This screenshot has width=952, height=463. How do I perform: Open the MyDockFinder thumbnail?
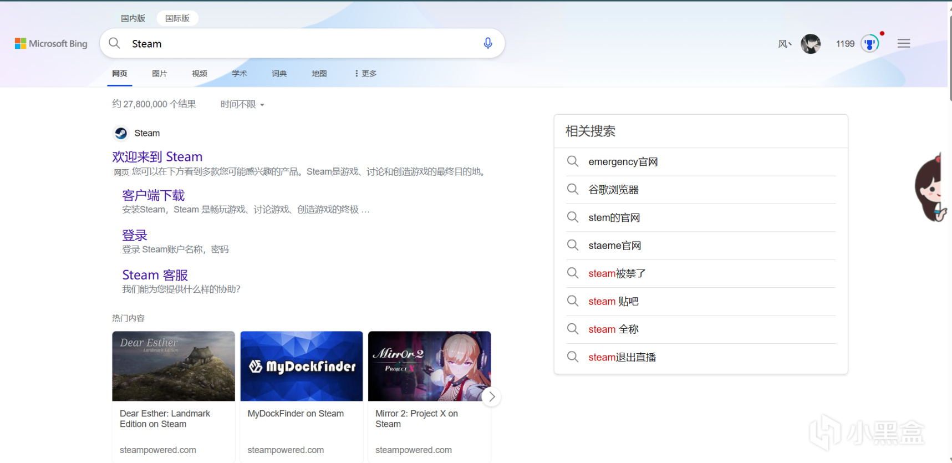pyautogui.click(x=302, y=366)
